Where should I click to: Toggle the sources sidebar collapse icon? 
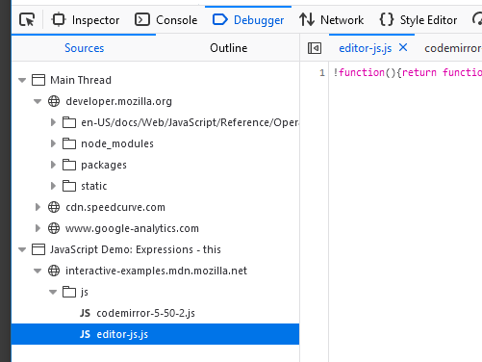coord(315,48)
